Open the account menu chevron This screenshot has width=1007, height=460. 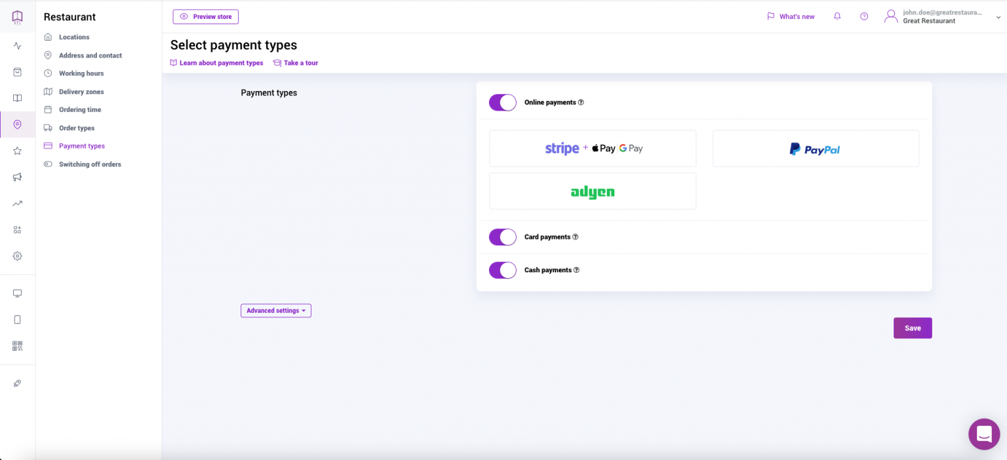[998, 18]
